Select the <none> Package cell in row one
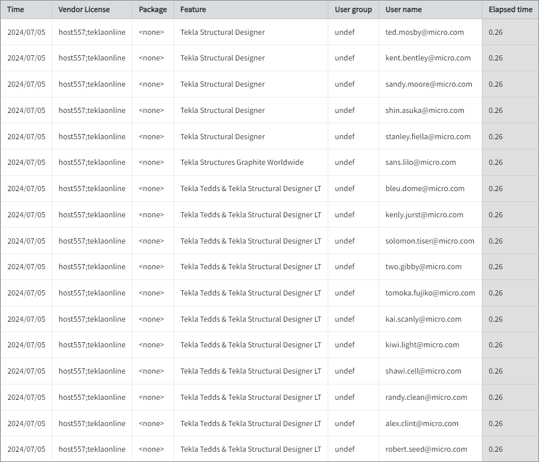The image size is (539, 462). pyautogui.click(x=152, y=32)
